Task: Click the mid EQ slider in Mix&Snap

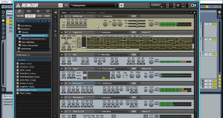Action: click(x=137, y=24)
